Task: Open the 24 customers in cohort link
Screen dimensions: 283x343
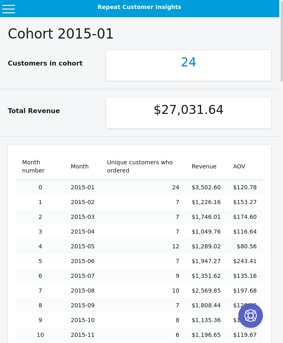Action: click(x=188, y=62)
